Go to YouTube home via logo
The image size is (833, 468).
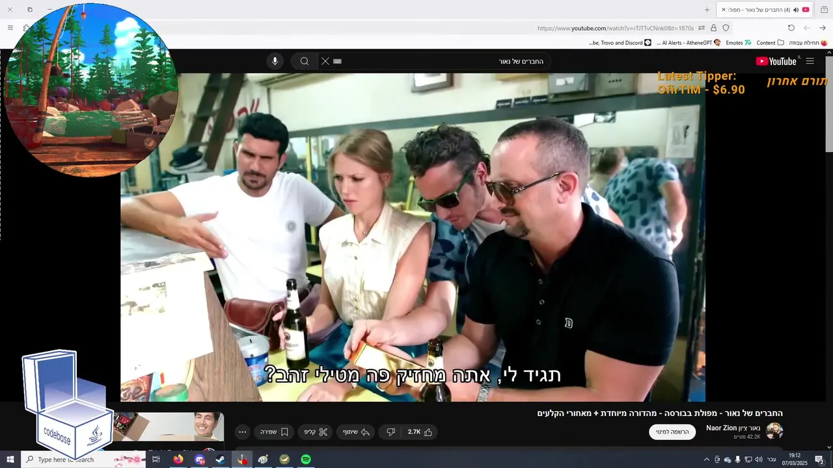pos(776,61)
